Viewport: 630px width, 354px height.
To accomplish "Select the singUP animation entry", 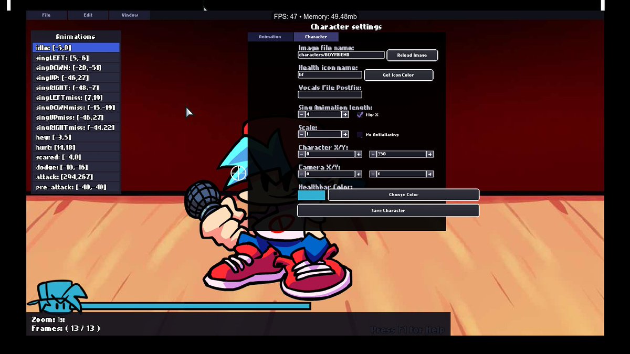I will pyautogui.click(x=76, y=78).
